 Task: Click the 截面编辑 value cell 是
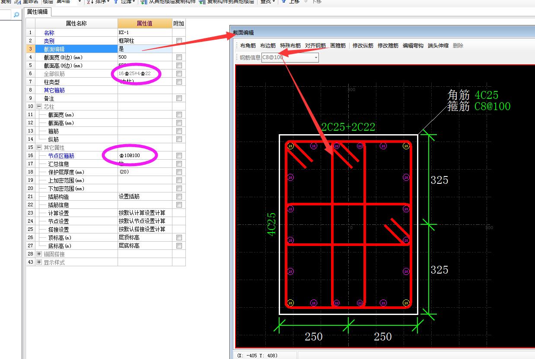point(145,49)
